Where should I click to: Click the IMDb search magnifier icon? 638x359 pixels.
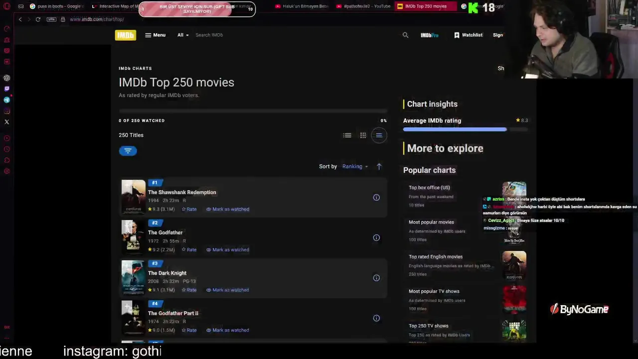pos(405,35)
